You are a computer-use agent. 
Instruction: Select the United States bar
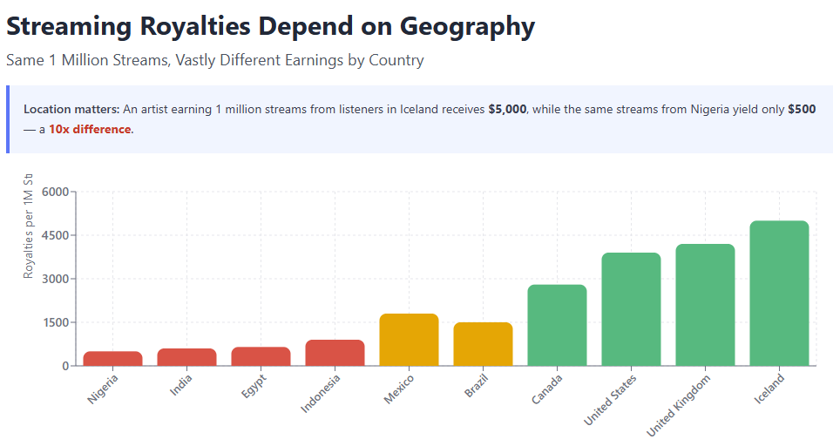tap(631, 309)
